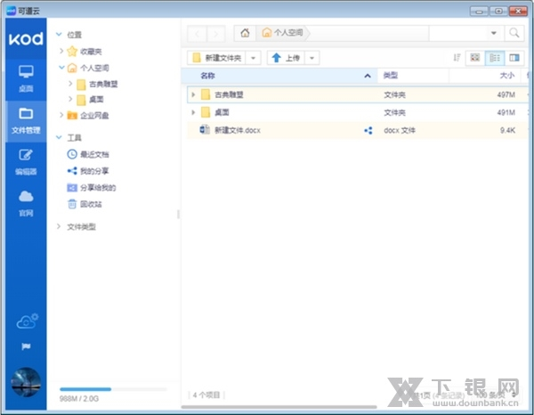The height and width of the screenshot is (415, 534).
Task: Expand the 桌面 folder row in file list
Action: (193, 112)
